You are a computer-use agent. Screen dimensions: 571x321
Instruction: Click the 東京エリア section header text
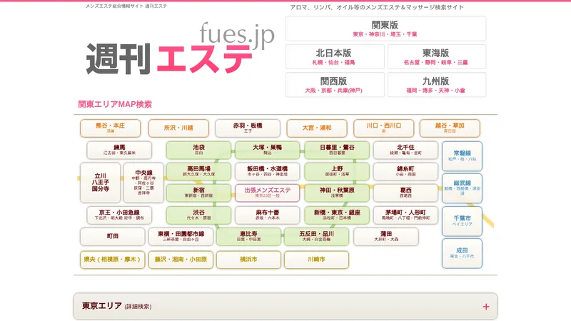(x=102, y=306)
